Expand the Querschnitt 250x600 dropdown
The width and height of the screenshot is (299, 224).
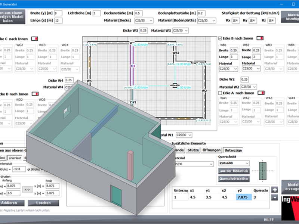[x=234, y=163]
